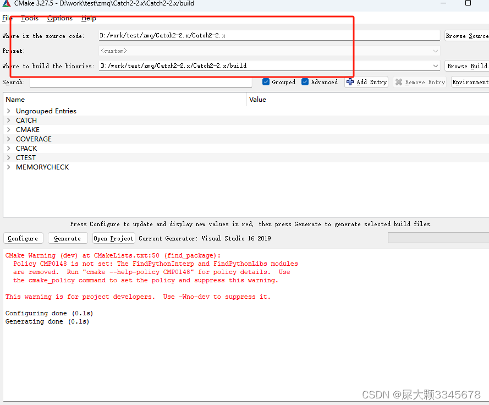Open the Options menu
The width and height of the screenshot is (489, 405).
[x=59, y=18]
